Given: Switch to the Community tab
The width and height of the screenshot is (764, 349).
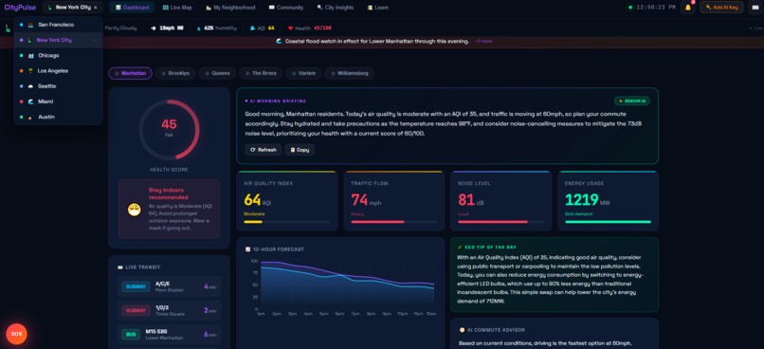Looking at the screenshot, I should point(286,8).
